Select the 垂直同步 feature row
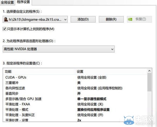The width and height of the screenshot is (157, 127). coord(75,94)
